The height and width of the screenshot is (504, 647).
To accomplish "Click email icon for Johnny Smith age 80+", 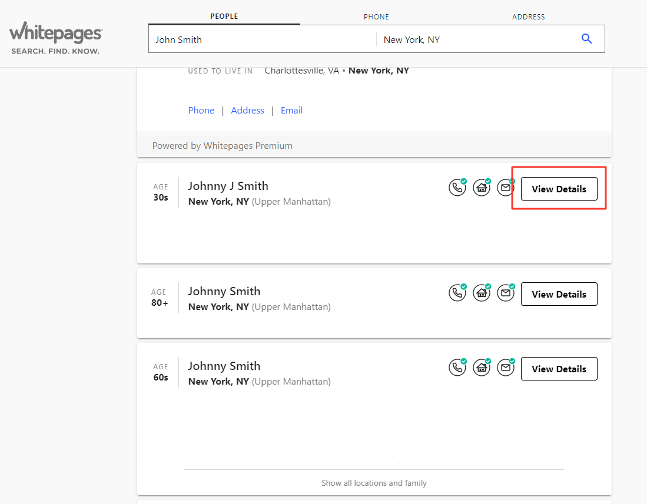I will pyautogui.click(x=506, y=293).
